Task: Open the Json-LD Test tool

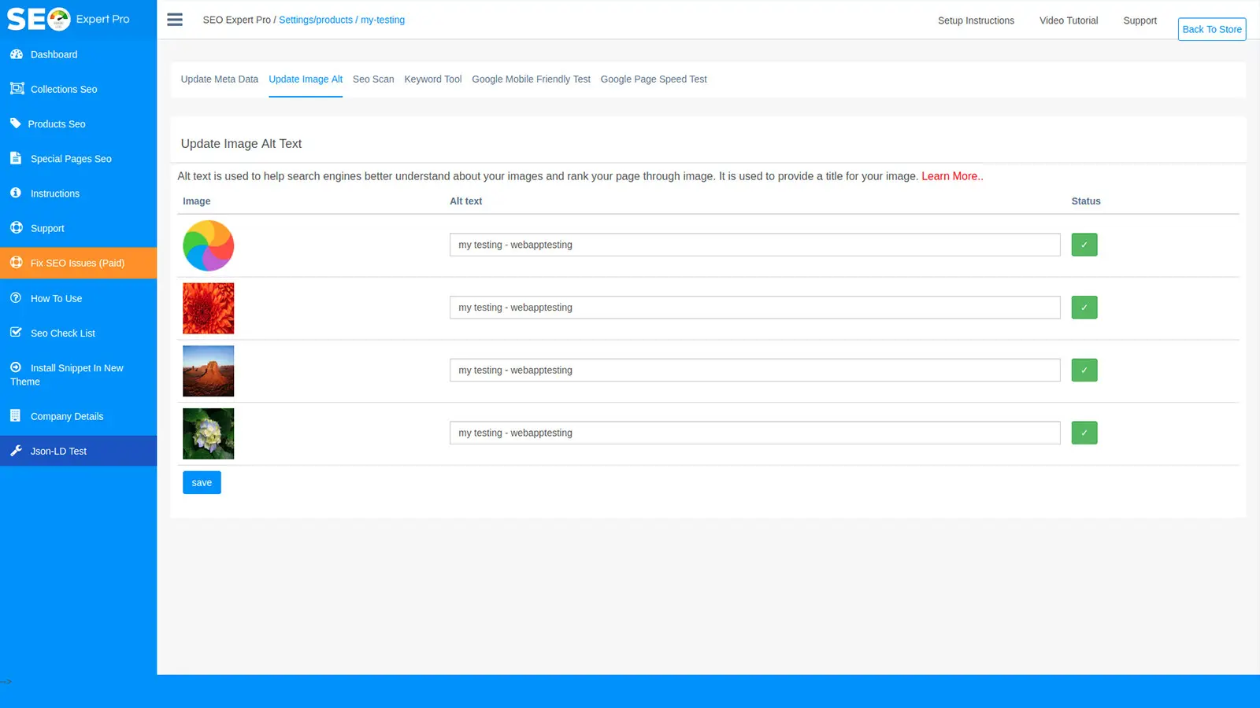Action: point(57,451)
